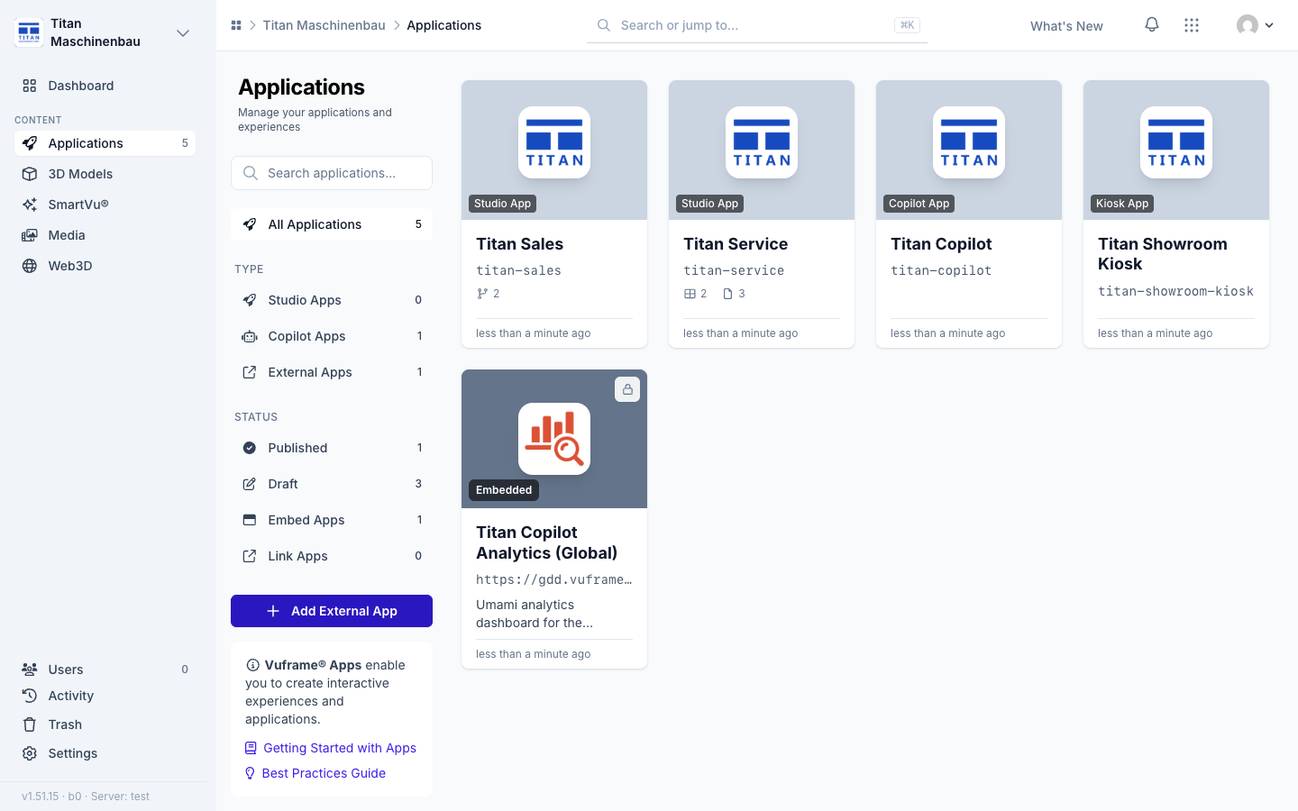Open the apps grid launcher icon

(1192, 25)
